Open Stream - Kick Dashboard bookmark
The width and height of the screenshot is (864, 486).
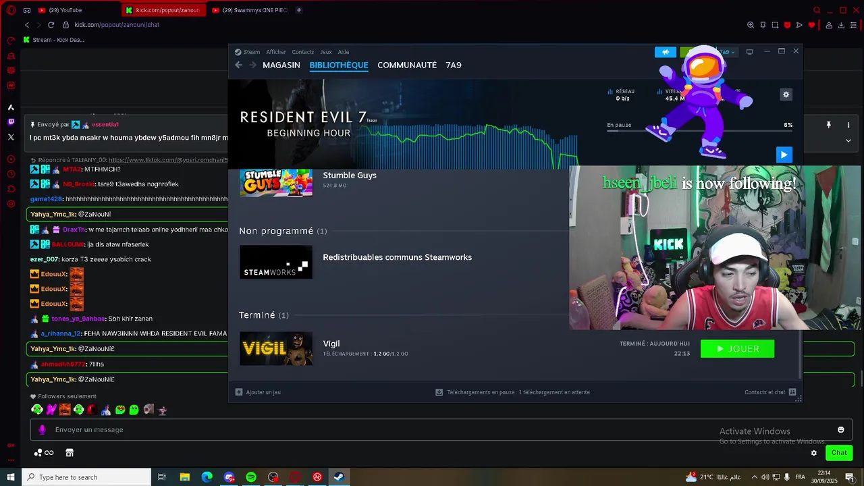coord(54,40)
